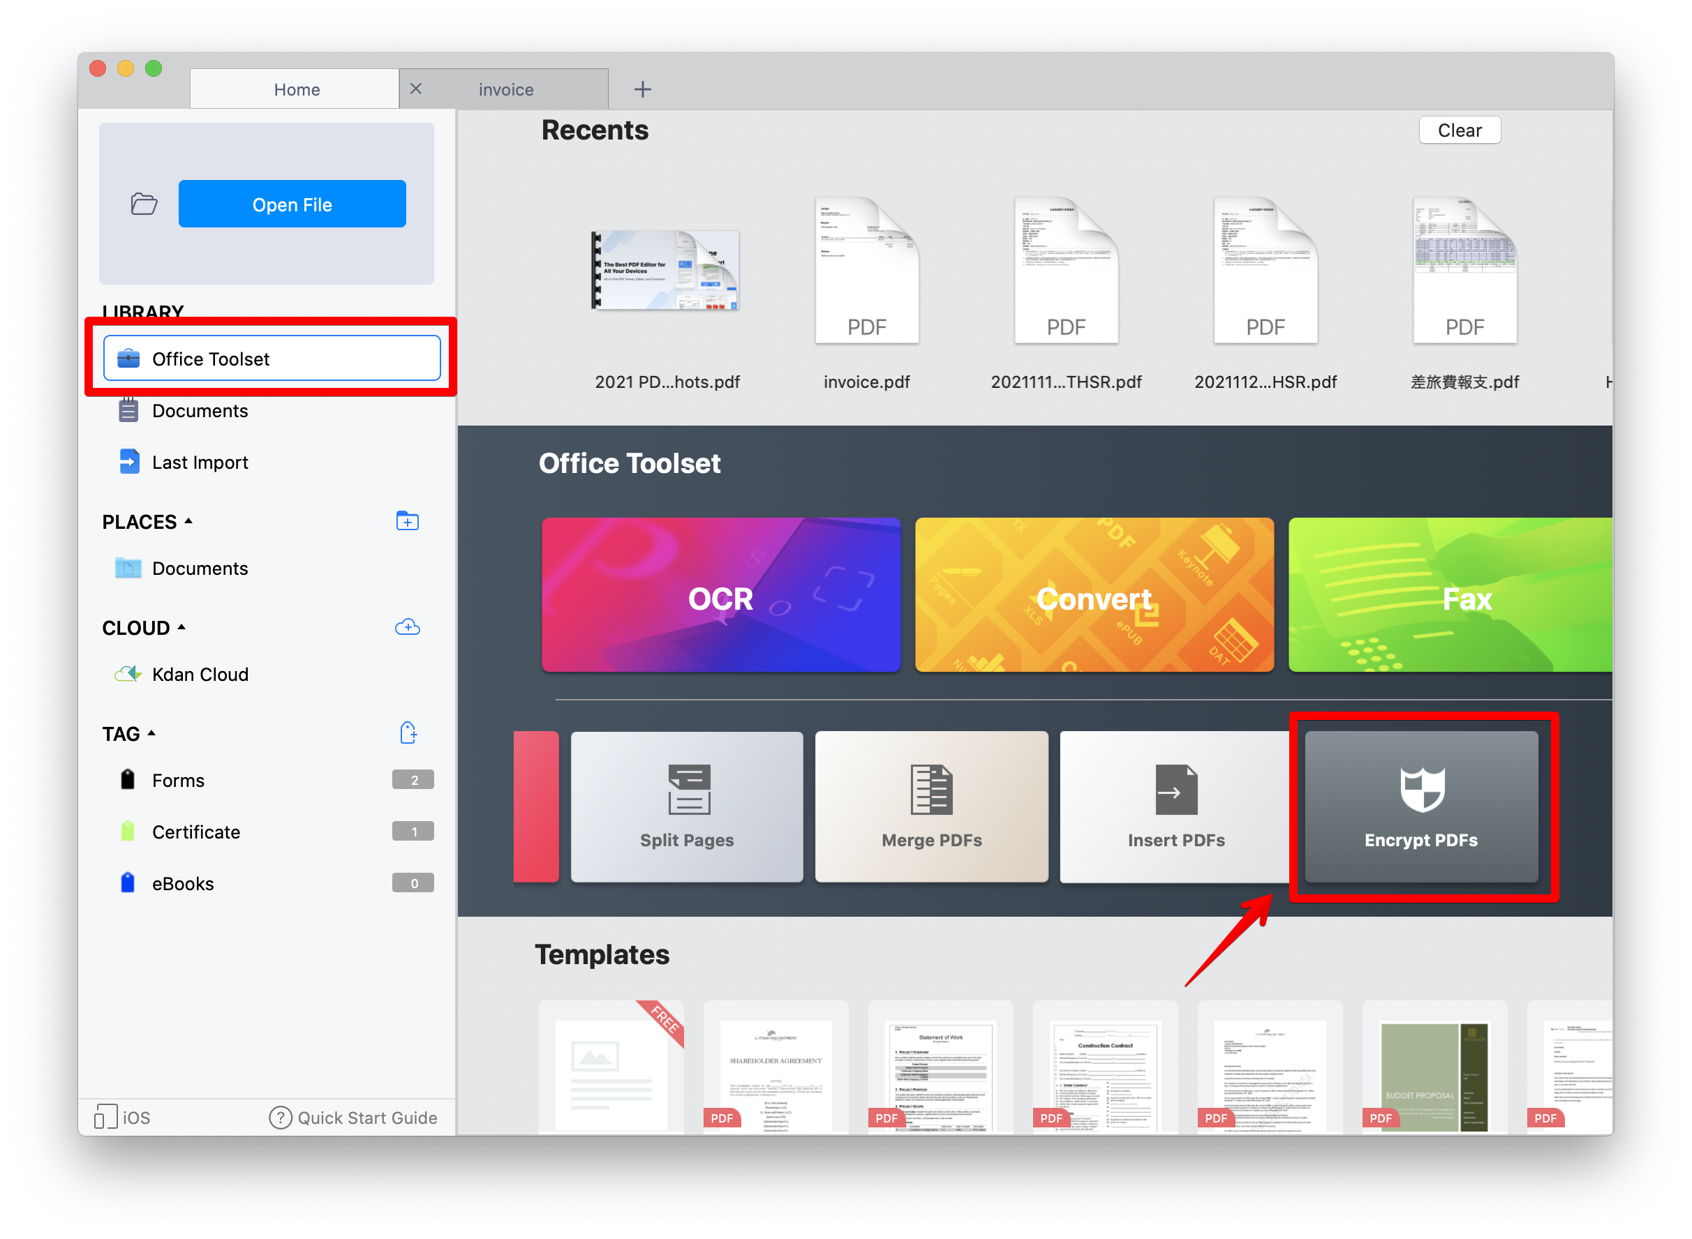Click the Last Import arrow icon

pos(128,461)
